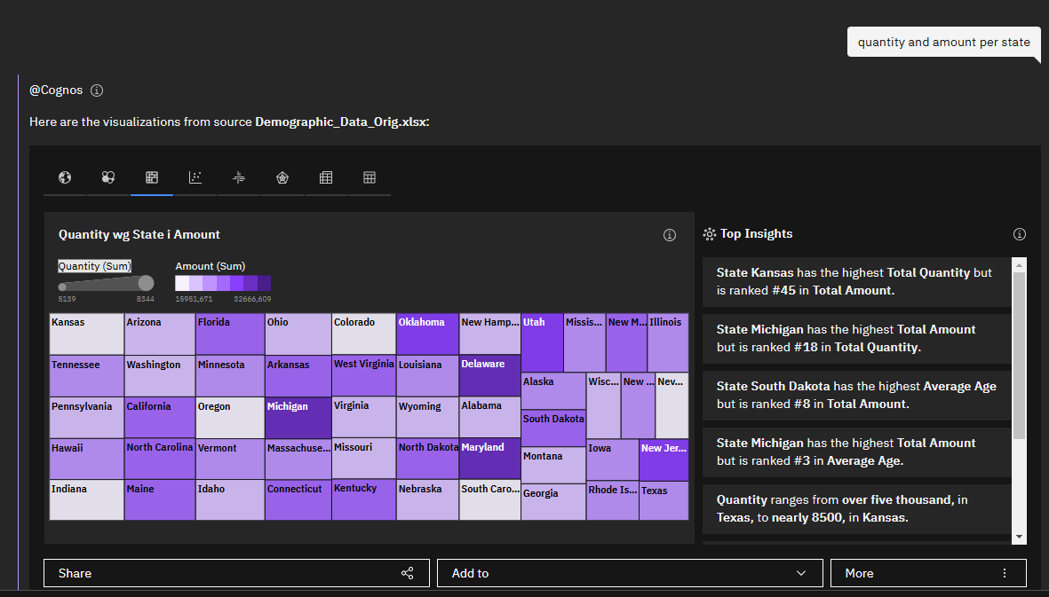Select the Utah treemap tile
Screen dimensions: 1049x597
tap(542, 342)
